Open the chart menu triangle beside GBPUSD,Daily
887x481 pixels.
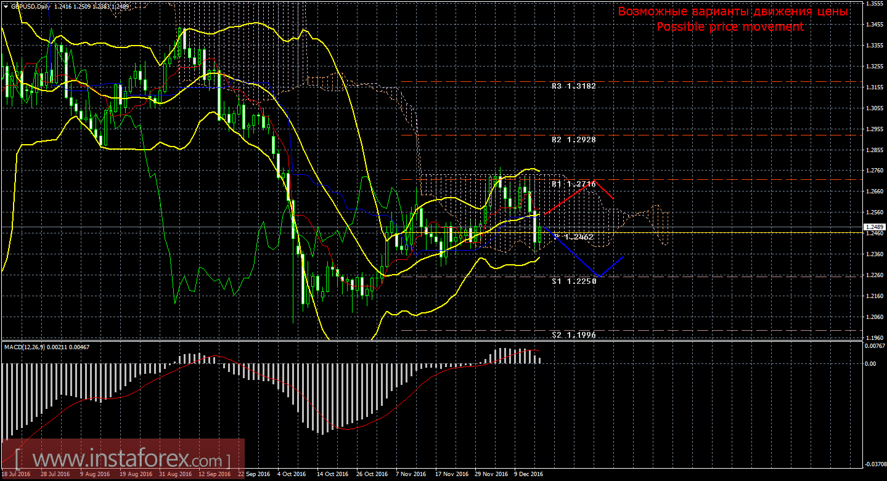click(5, 6)
